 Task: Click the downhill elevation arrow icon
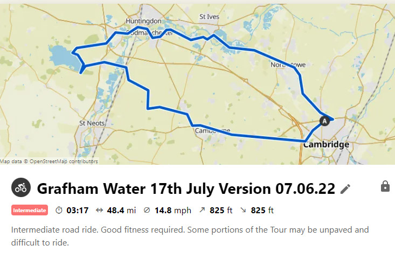coord(243,209)
